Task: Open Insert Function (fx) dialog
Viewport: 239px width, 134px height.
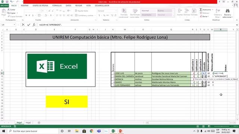Action: (x=34, y=25)
